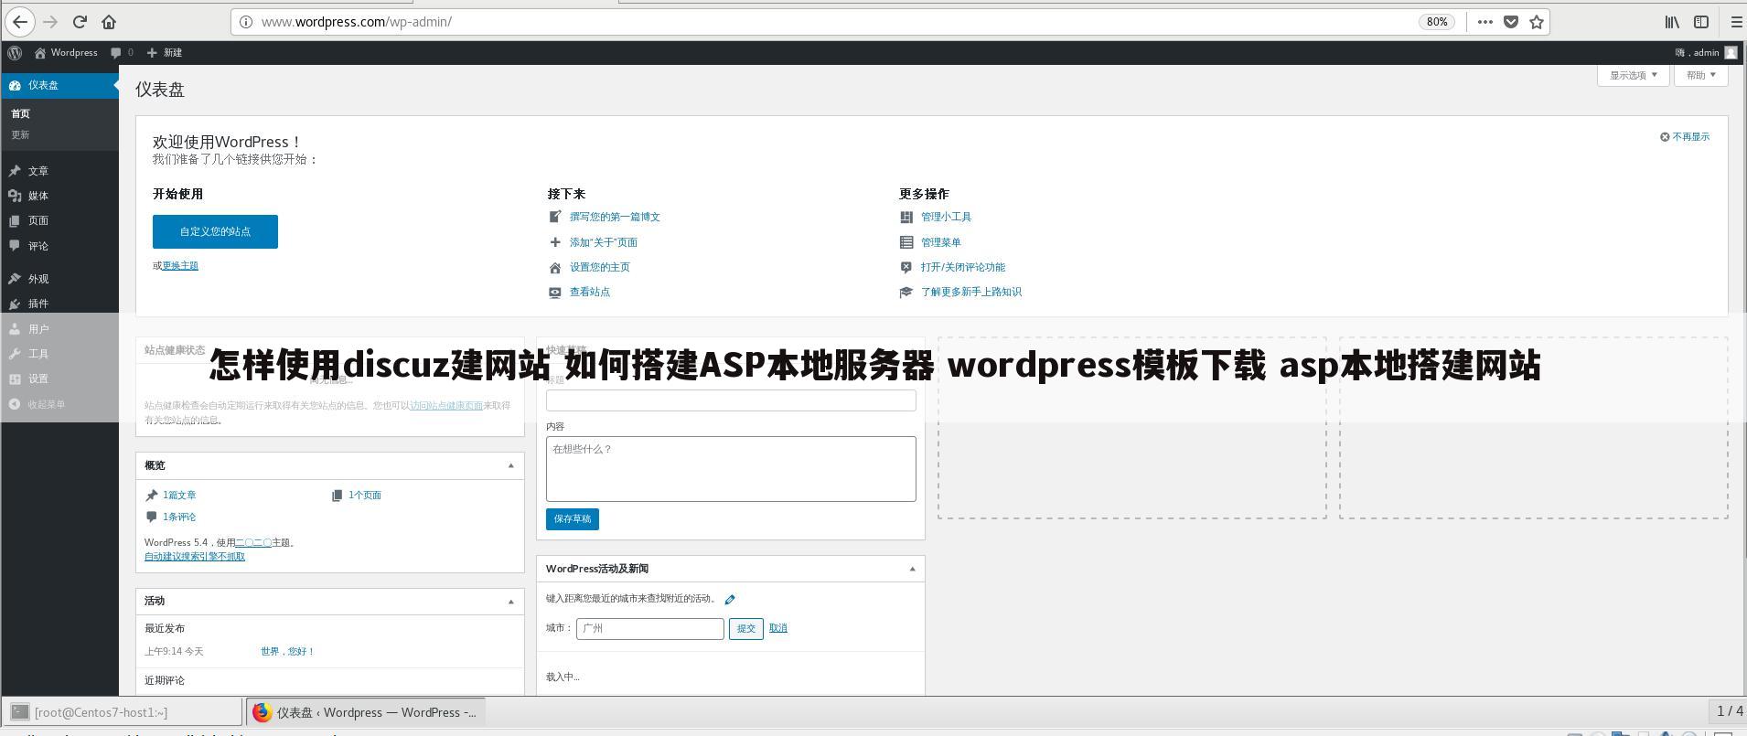
Task: Click 提交 button for city
Action: [746, 629]
